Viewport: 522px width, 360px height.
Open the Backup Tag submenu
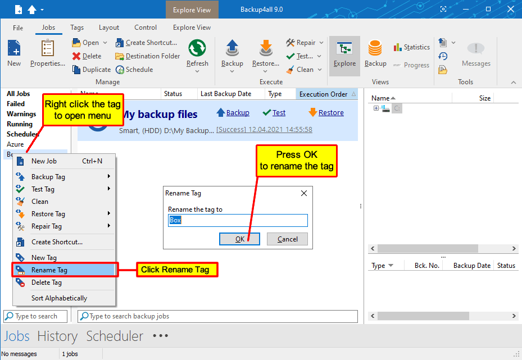tap(65, 177)
